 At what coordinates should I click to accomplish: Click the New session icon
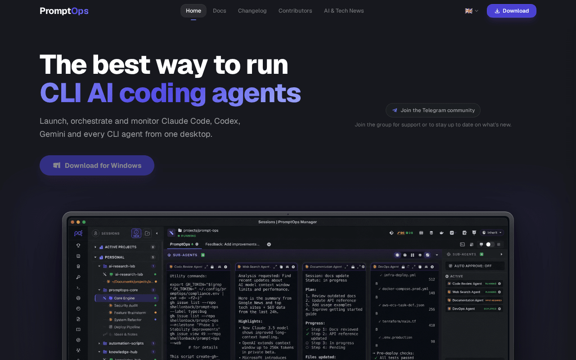tap(136, 233)
